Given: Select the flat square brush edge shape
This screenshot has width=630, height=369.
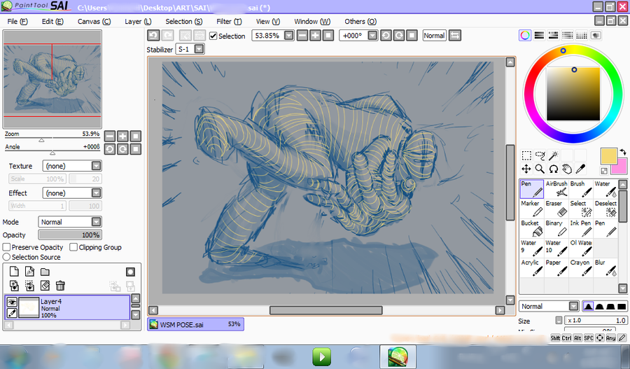Looking at the screenshot, I should (622, 306).
